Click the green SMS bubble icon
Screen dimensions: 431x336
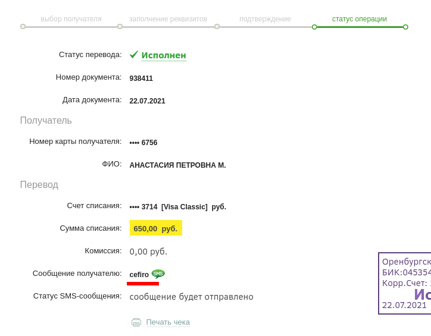click(x=158, y=274)
